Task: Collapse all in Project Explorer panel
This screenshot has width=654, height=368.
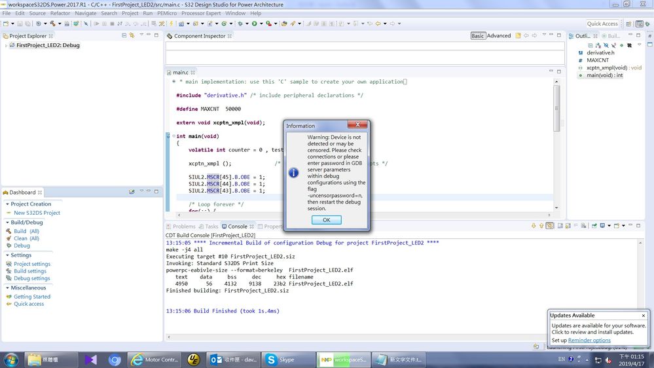Action: 124,35
